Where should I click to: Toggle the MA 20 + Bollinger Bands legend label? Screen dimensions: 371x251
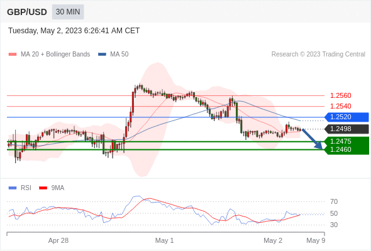(x=55, y=55)
